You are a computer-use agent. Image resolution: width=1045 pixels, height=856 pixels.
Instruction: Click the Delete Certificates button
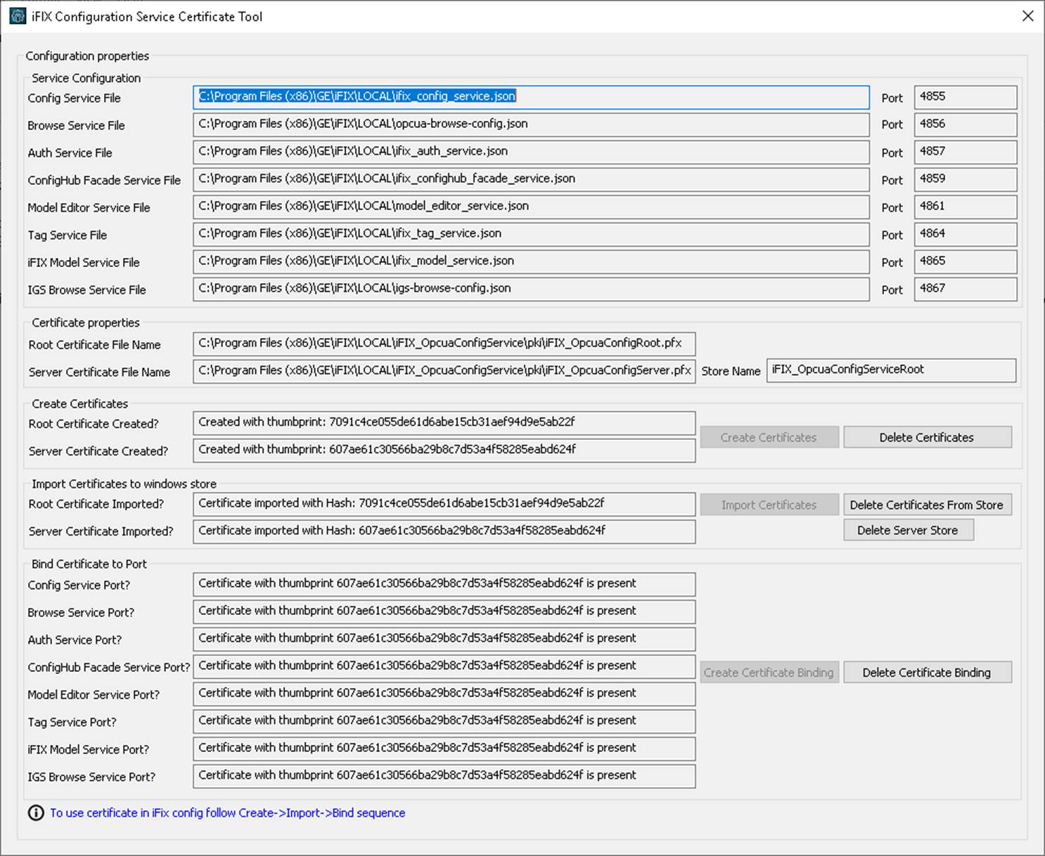click(928, 437)
